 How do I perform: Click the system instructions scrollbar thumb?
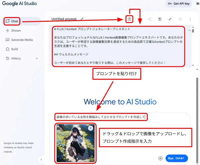tap(193, 31)
